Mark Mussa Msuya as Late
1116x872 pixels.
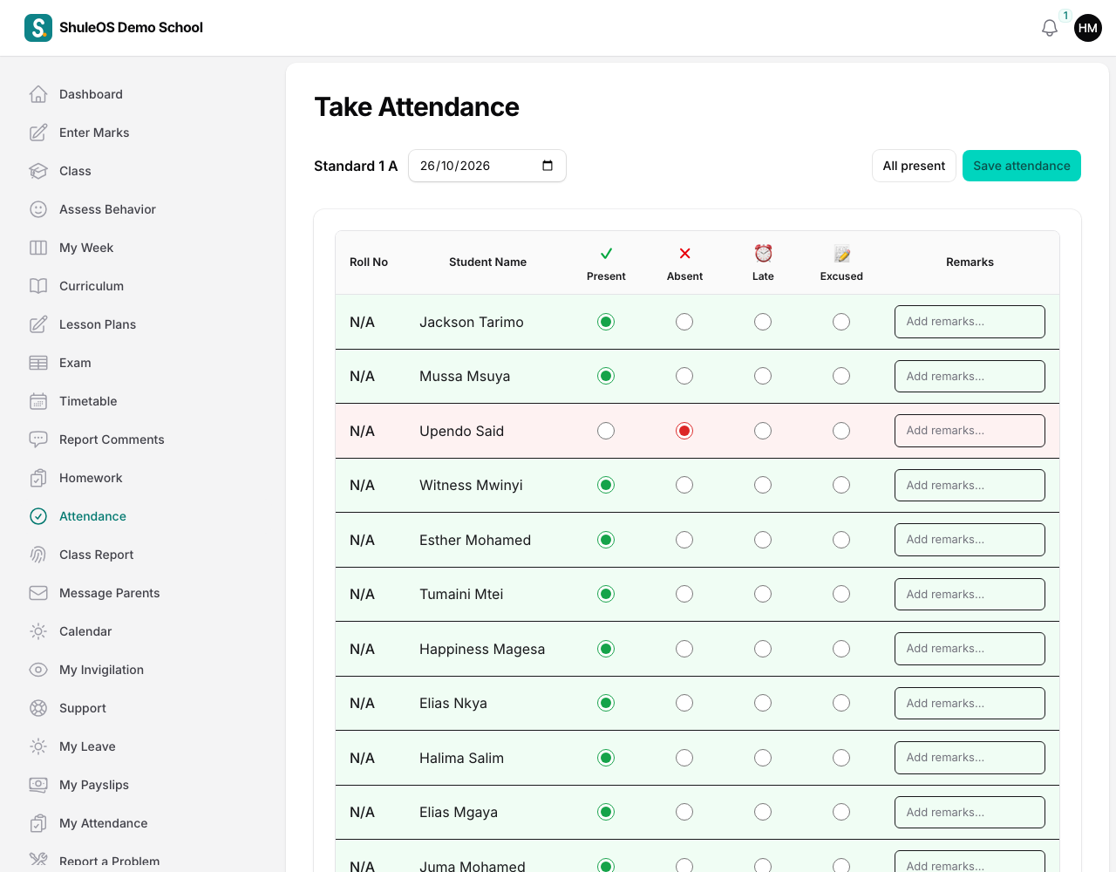click(x=763, y=376)
